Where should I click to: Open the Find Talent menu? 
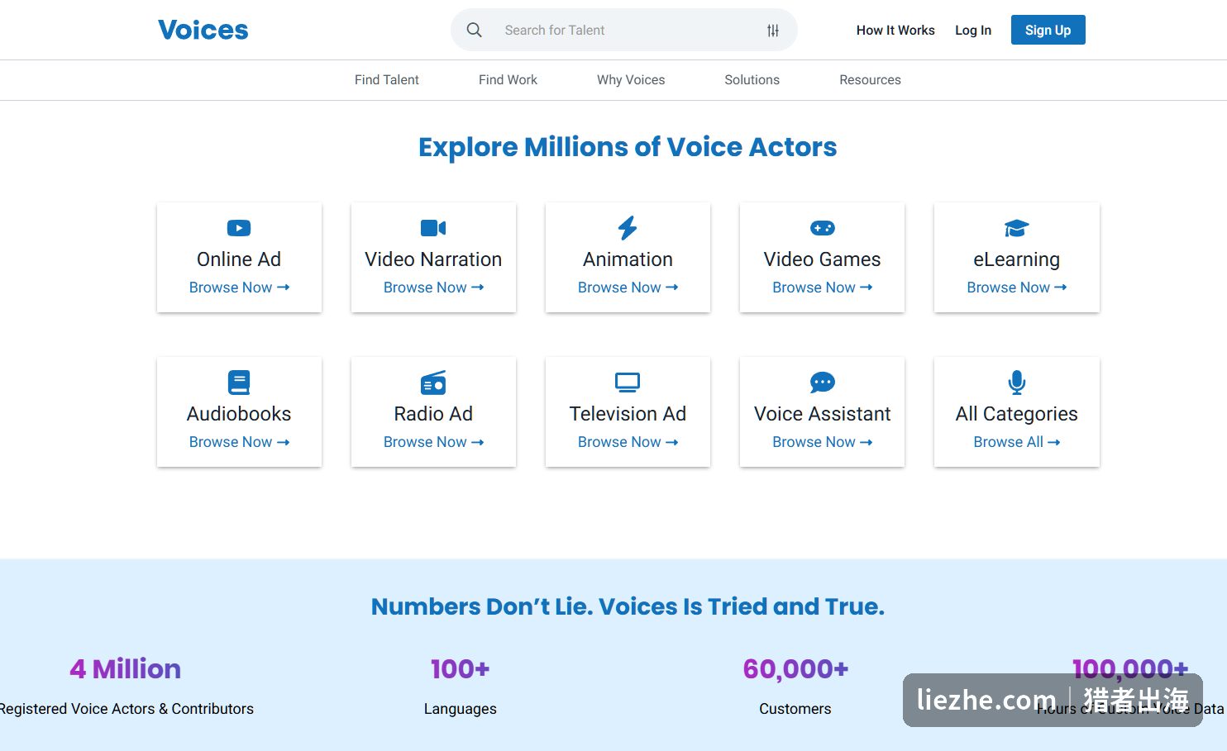(x=387, y=80)
